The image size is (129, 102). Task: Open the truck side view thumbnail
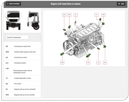point(33,20)
